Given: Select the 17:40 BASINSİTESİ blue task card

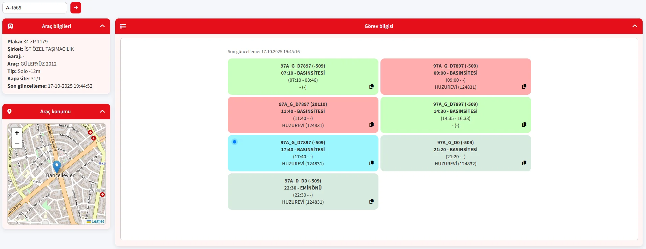Looking at the screenshot, I should (x=303, y=153).
